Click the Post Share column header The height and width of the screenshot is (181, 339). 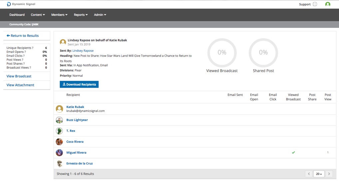312,97
